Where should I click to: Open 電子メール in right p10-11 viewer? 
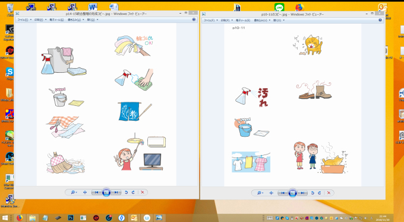click(243, 20)
